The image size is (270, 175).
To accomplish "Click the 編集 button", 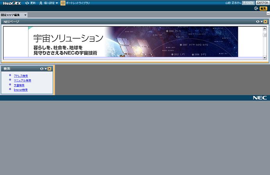I will pyautogui.click(x=263, y=8).
